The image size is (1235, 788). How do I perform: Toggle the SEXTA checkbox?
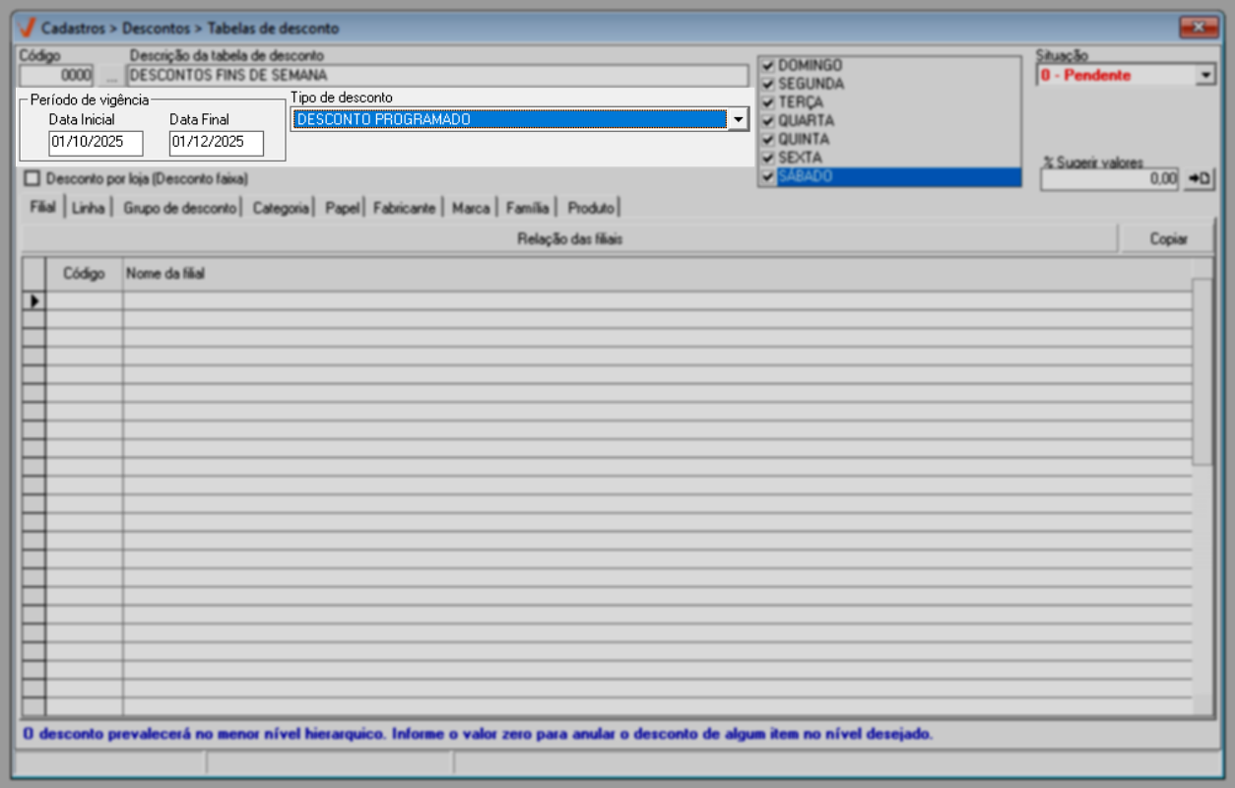(768, 158)
